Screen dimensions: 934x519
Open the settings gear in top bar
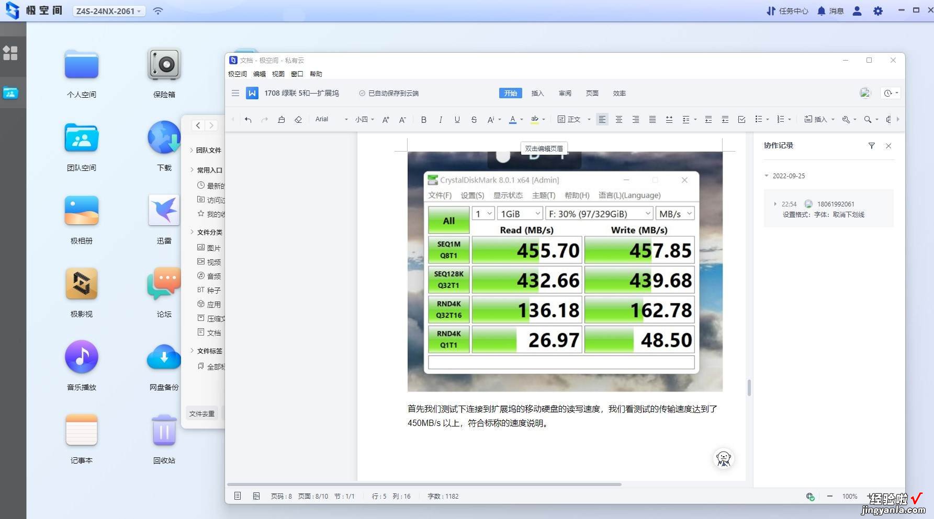pyautogui.click(x=878, y=11)
